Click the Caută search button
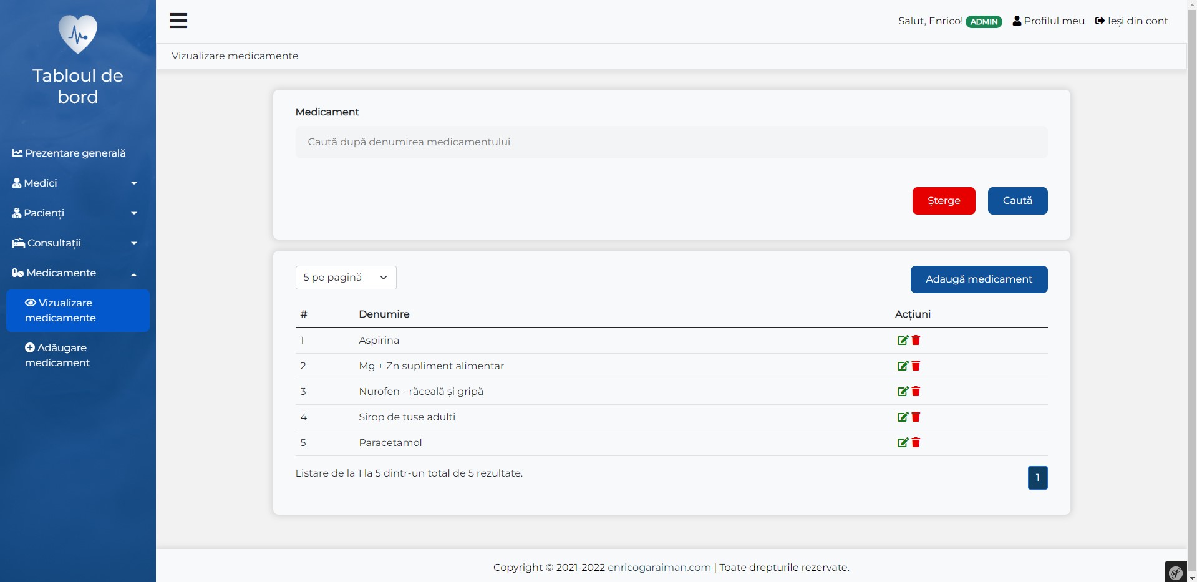The height and width of the screenshot is (582, 1197). [x=1017, y=200]
